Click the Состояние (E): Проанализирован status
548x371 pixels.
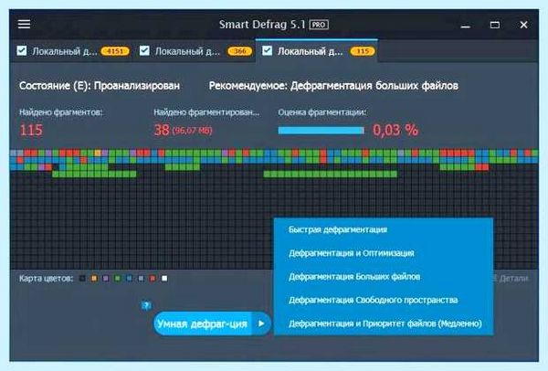pyautogui.click(x=100, y=86)
